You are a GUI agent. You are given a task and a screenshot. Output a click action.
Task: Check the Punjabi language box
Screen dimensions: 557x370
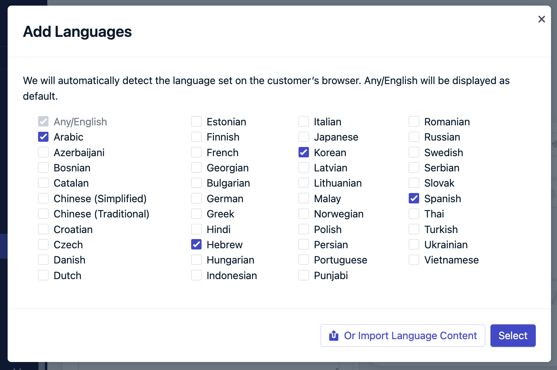click(304, 275)
